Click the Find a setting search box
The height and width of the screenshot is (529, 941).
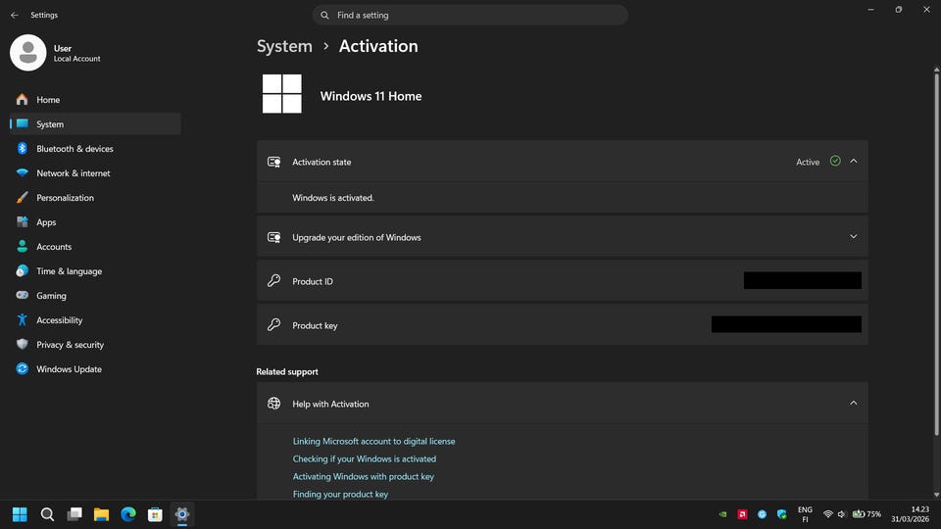pos(470,16)
